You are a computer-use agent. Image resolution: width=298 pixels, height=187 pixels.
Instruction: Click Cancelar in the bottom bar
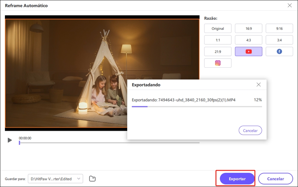(x=275, y=179)
